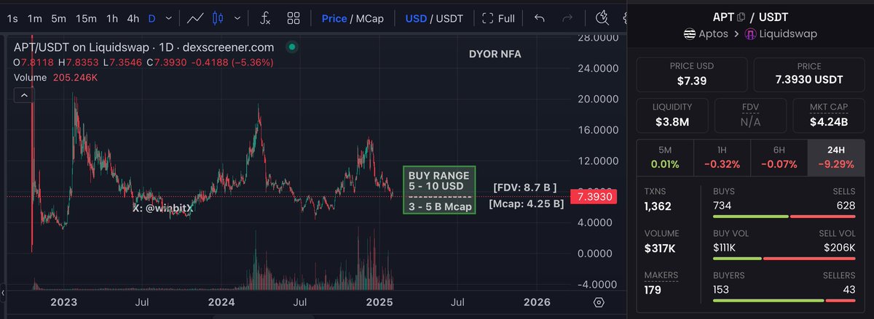
Task: Switch the chart to Price mode
Action: tap(334, 18)
